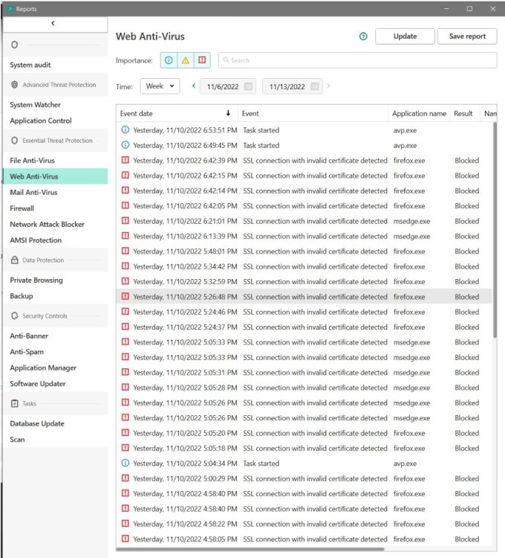Click critical icon of 6:42:39 PM event
505x558 pixels.
click(126, 160)
